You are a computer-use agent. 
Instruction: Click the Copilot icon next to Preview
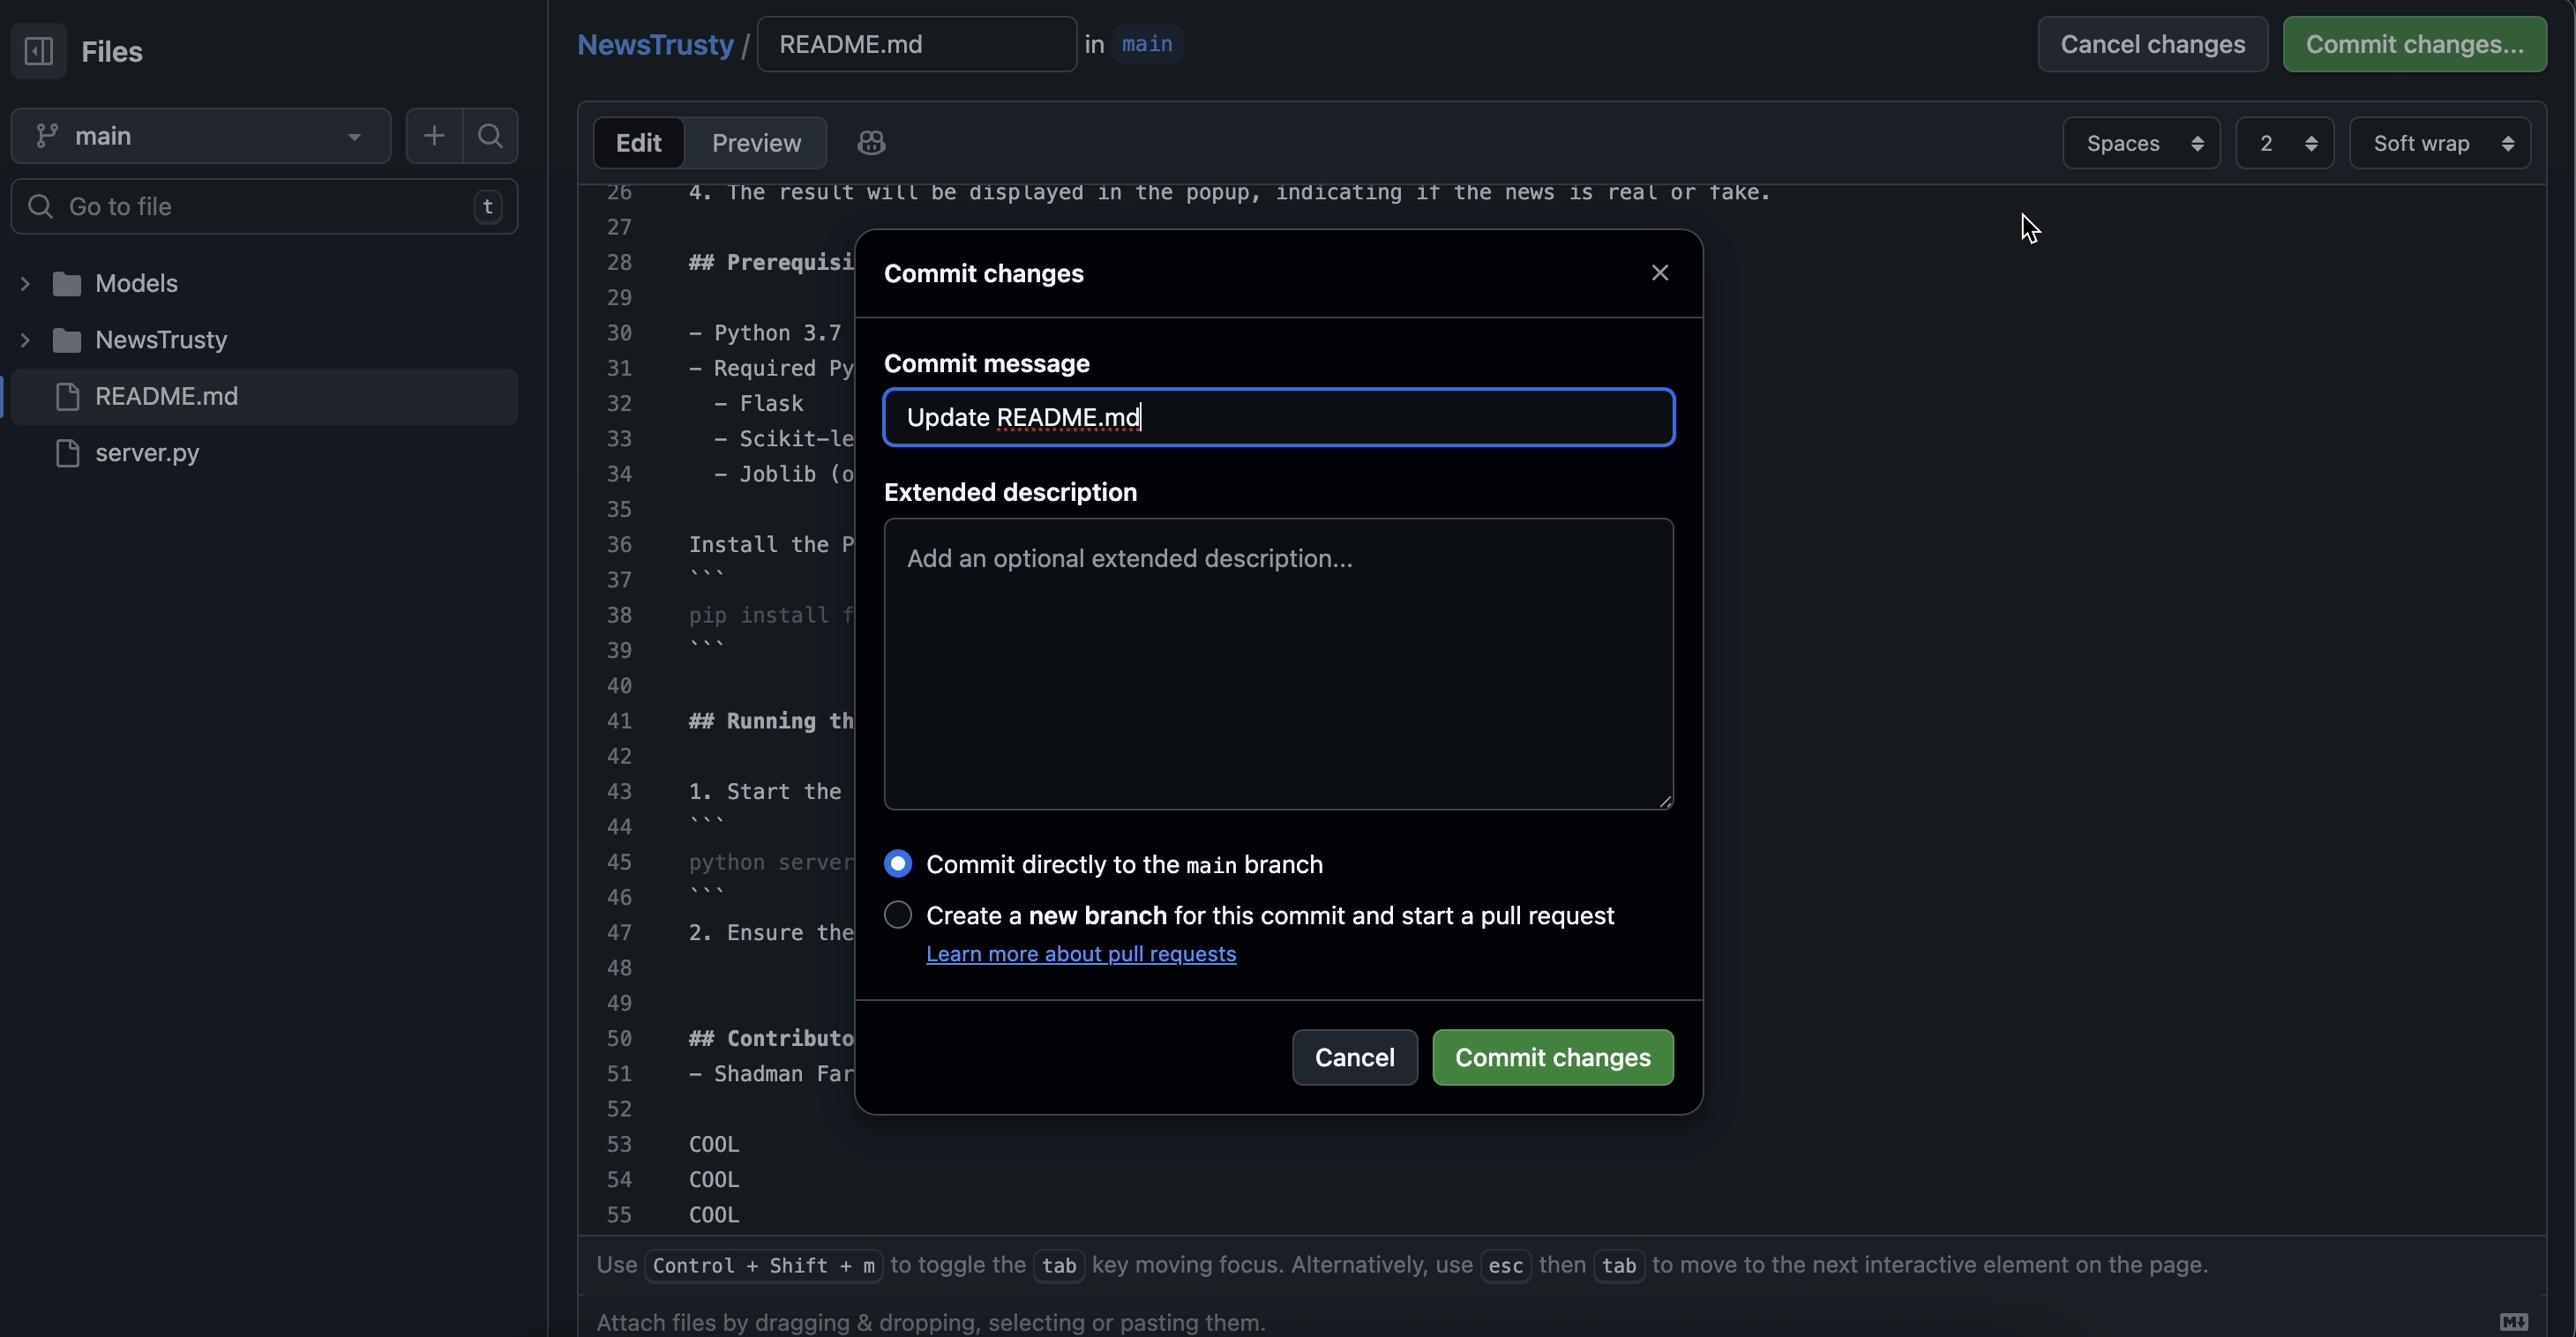pyautogui.click(x=871, y=143)
